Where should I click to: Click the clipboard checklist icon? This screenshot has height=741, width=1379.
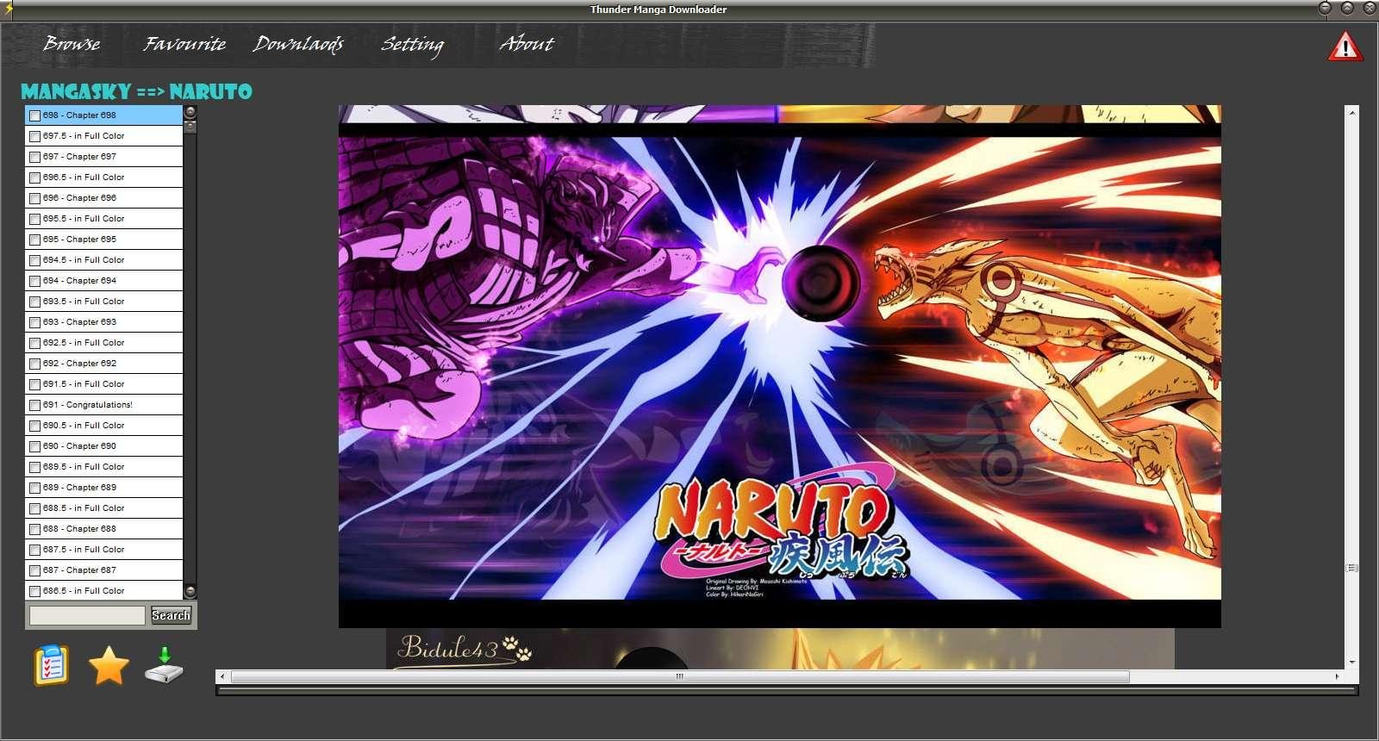tap(51, 665)
